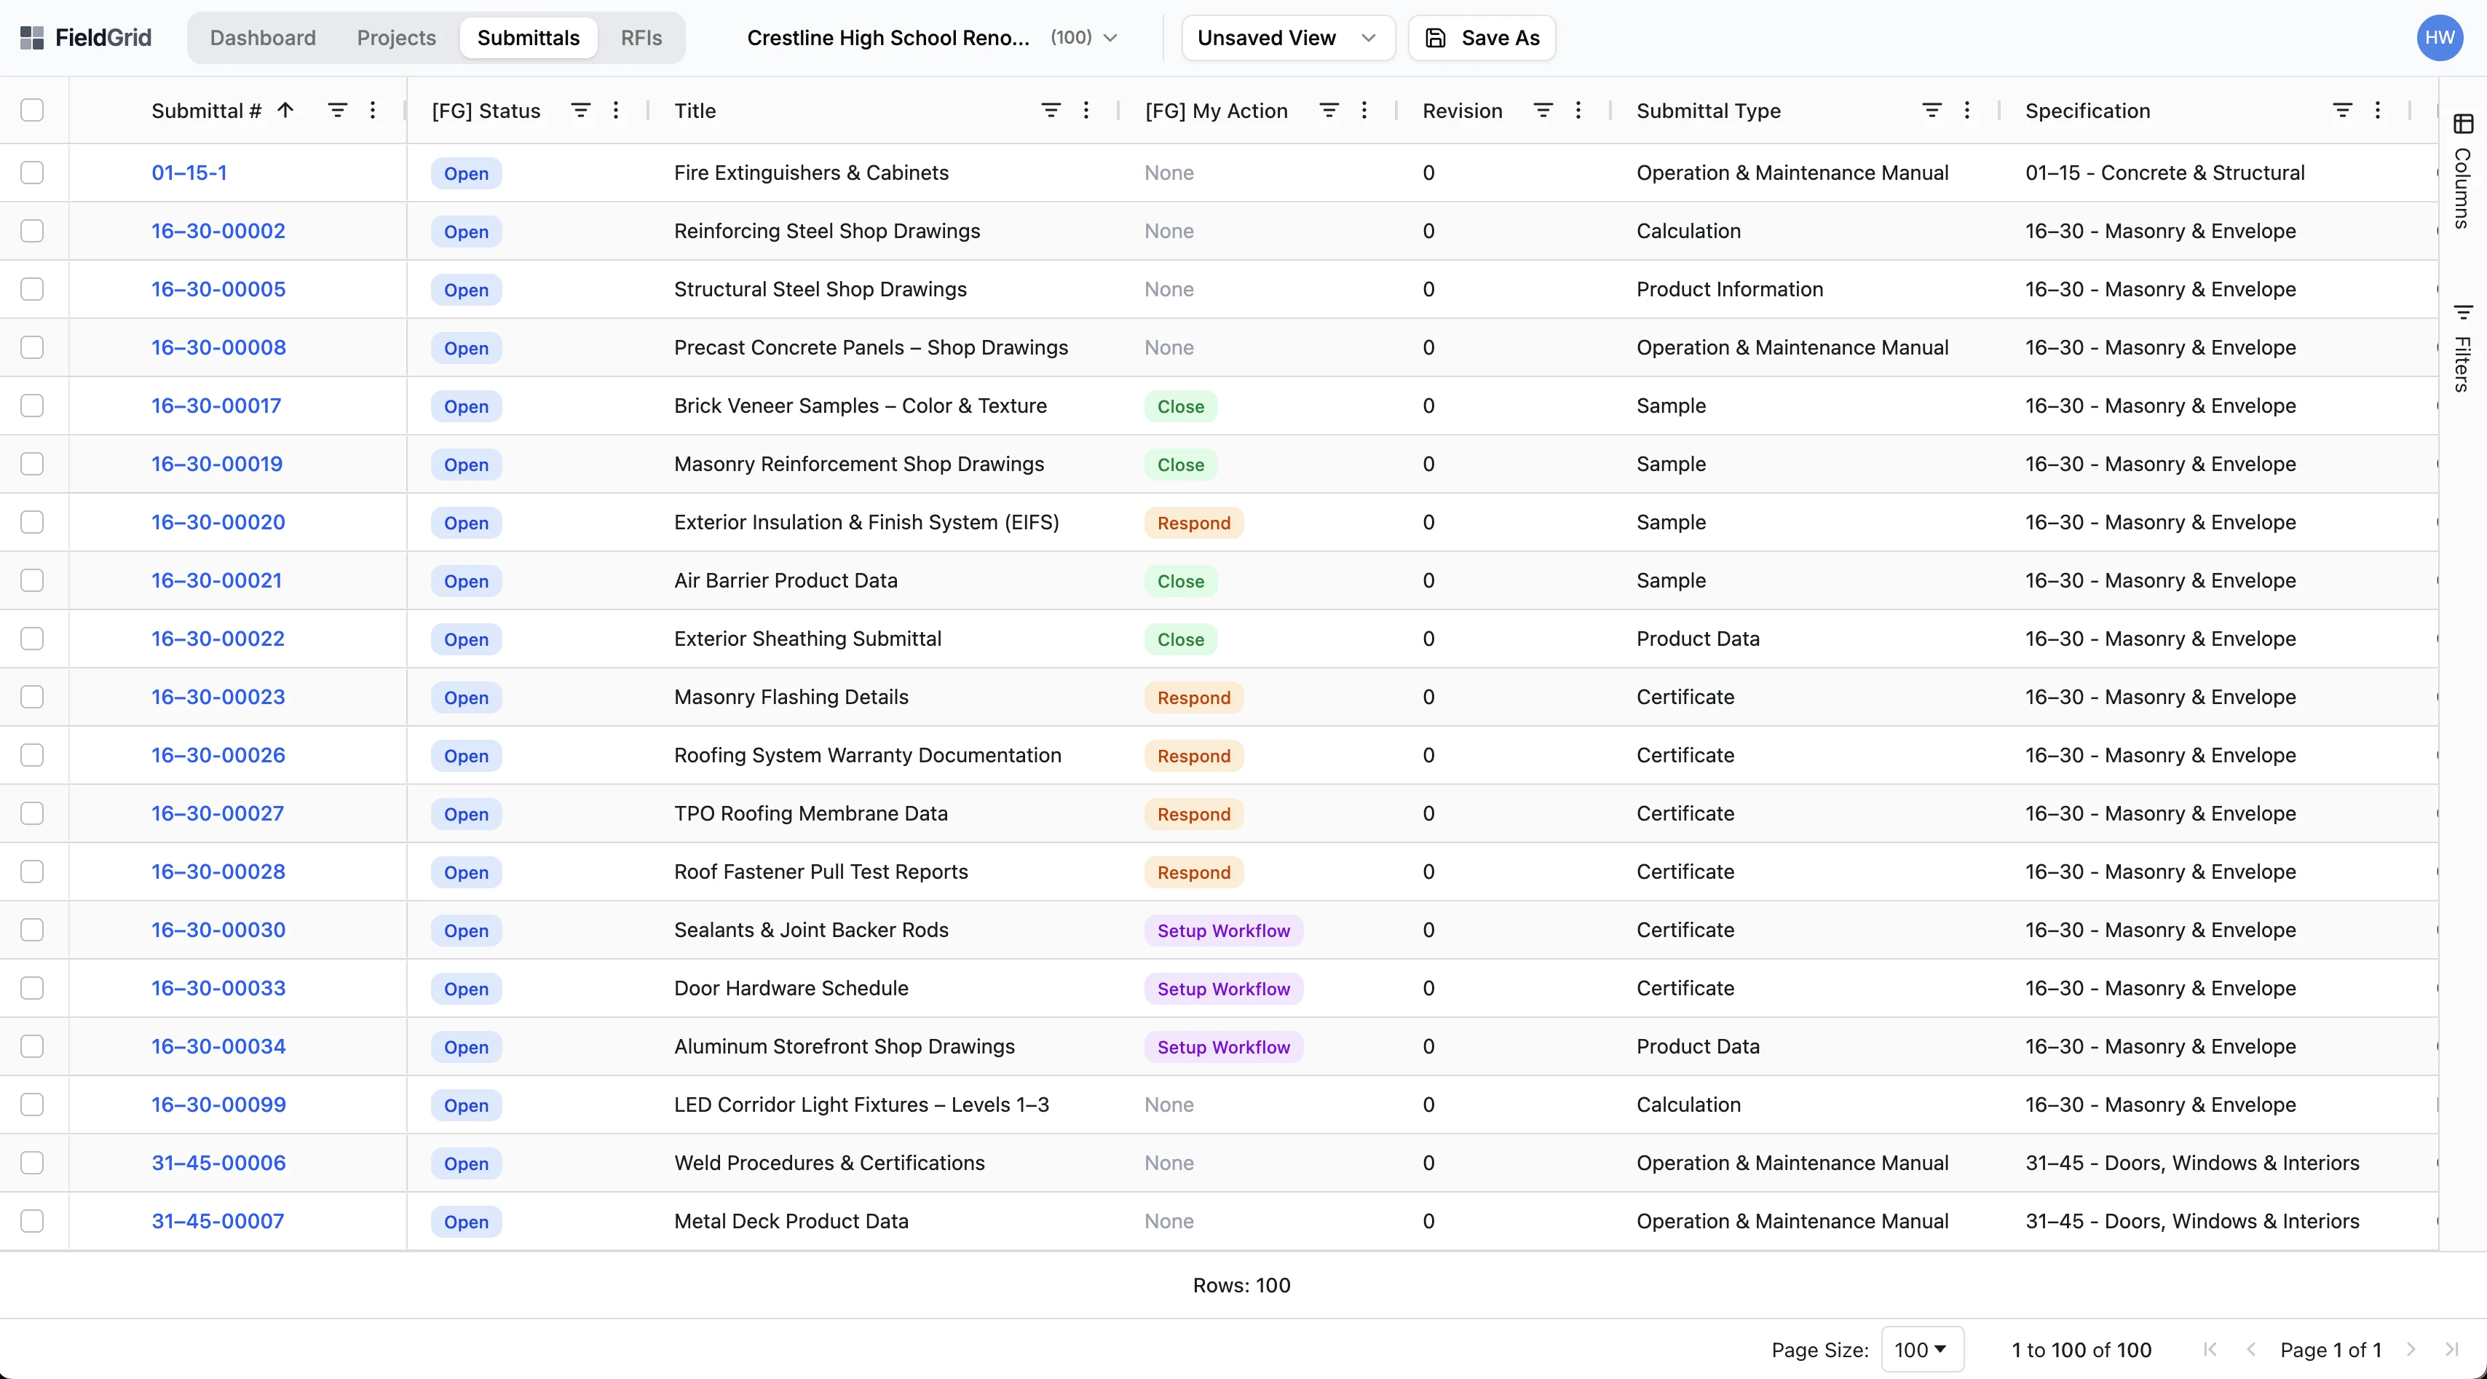Open the Unsaved View dropdown

point(1287,38)
